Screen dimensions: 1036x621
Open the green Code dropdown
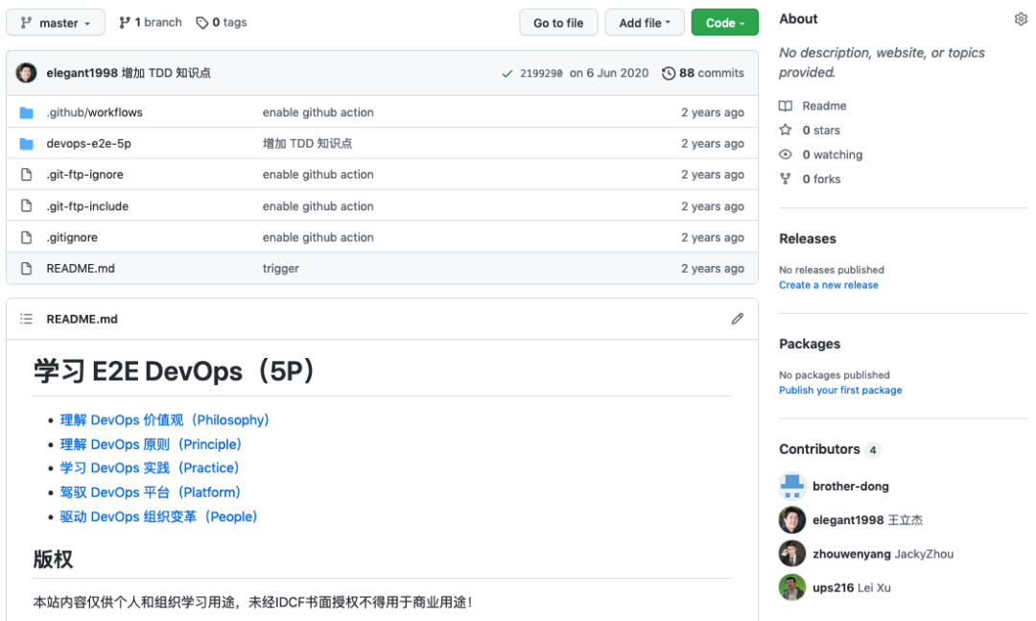[x=725, y=22]
